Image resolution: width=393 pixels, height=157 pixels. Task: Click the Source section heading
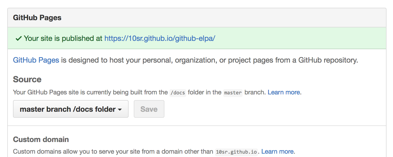coord(27,79)
